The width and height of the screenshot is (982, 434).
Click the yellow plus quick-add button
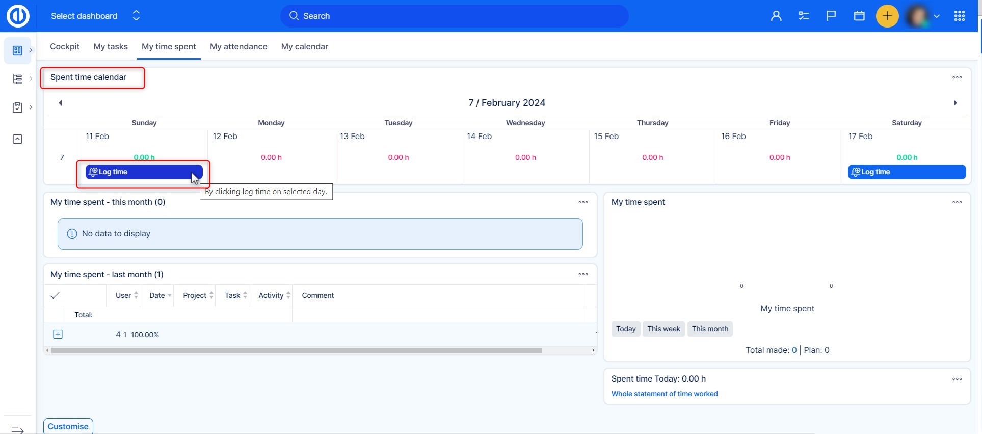887,16
